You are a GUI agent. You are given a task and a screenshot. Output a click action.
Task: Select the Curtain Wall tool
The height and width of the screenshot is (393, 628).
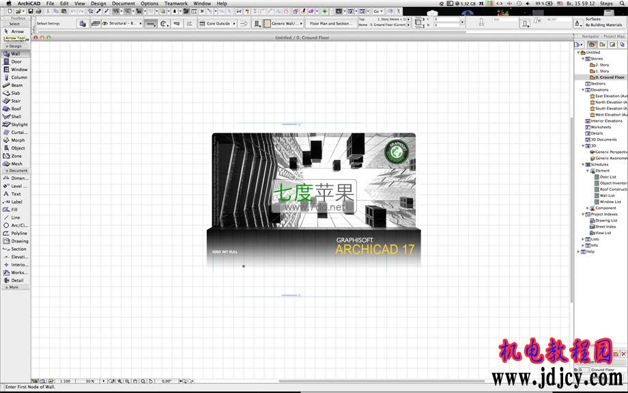tap(14, 132)
